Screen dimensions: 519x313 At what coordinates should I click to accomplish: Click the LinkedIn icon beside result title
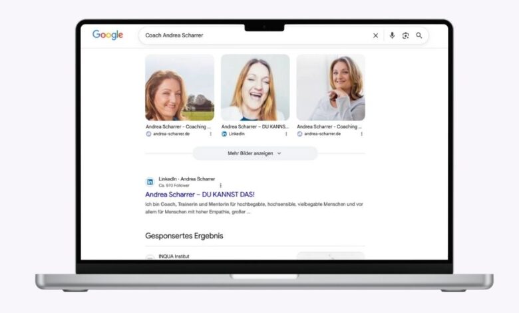[150, 182]
